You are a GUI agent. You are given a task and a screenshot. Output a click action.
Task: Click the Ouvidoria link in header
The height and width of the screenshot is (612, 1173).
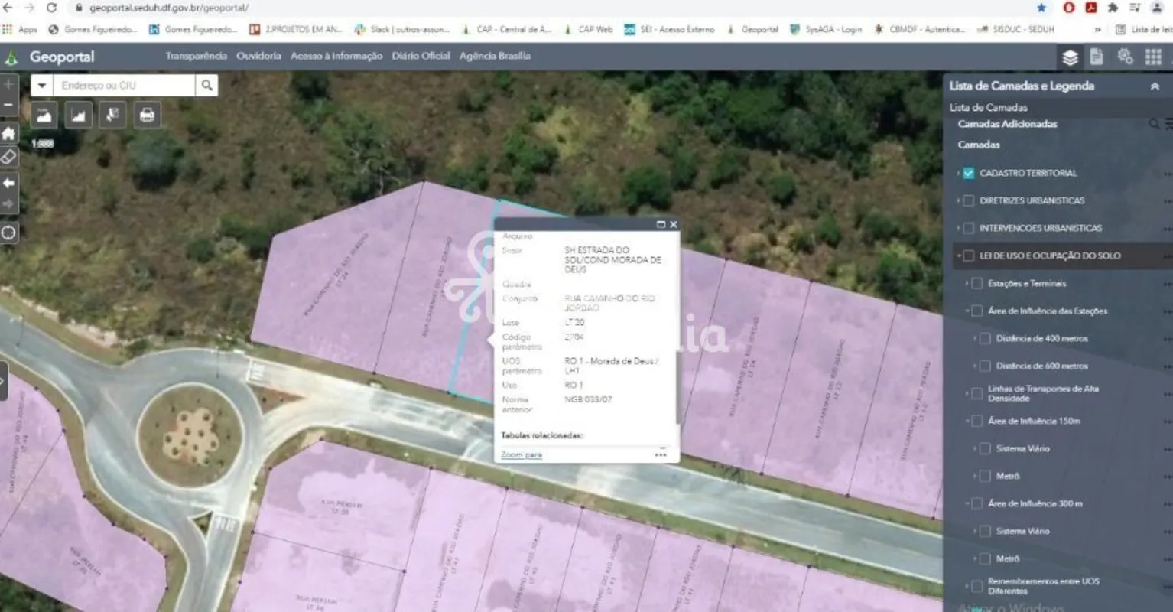258,57
